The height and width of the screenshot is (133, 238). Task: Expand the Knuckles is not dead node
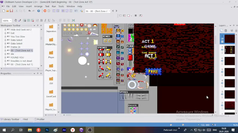[5, 61]
